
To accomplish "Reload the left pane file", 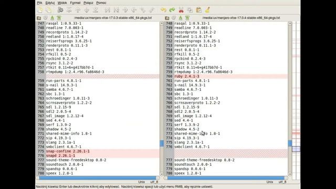I will [x=46, y=18].
